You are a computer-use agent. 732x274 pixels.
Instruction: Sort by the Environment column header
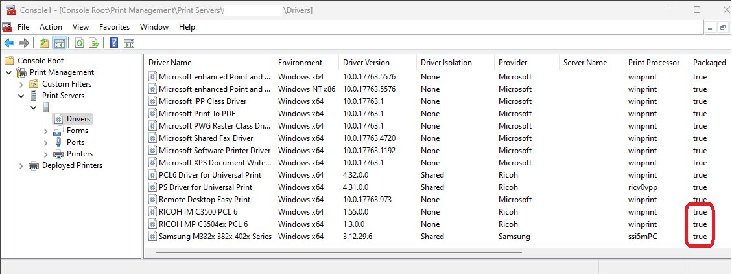[306, 62]
